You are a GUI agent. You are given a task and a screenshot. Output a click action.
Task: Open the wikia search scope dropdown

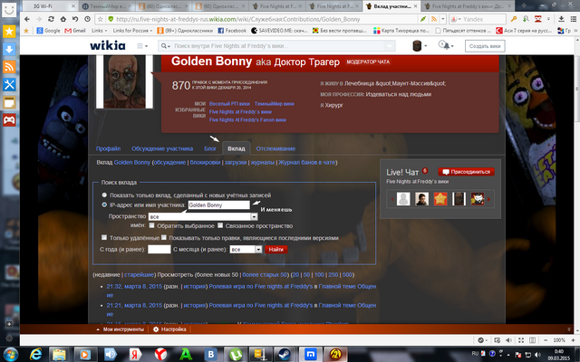pos(165,46)
